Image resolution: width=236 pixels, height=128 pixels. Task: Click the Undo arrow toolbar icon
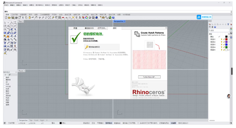[33, 18]
